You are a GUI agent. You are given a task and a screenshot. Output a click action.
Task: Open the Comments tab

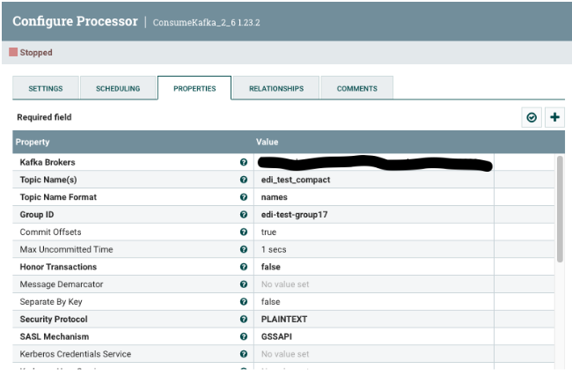tap(356, 88)
